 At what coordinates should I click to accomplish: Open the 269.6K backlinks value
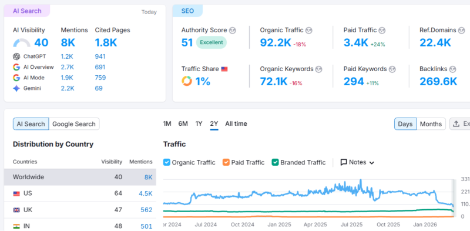click(438, 82)
